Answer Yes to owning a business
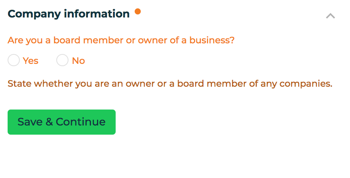The height and width of the screenshot is (178, 350). (14, 60)
